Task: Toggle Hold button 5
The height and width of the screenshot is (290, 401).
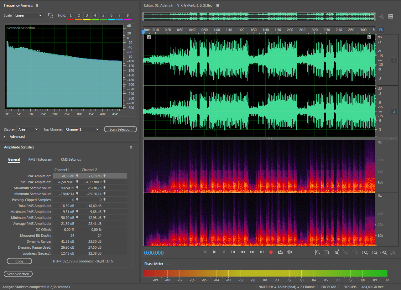Action: tap(103, 15)
